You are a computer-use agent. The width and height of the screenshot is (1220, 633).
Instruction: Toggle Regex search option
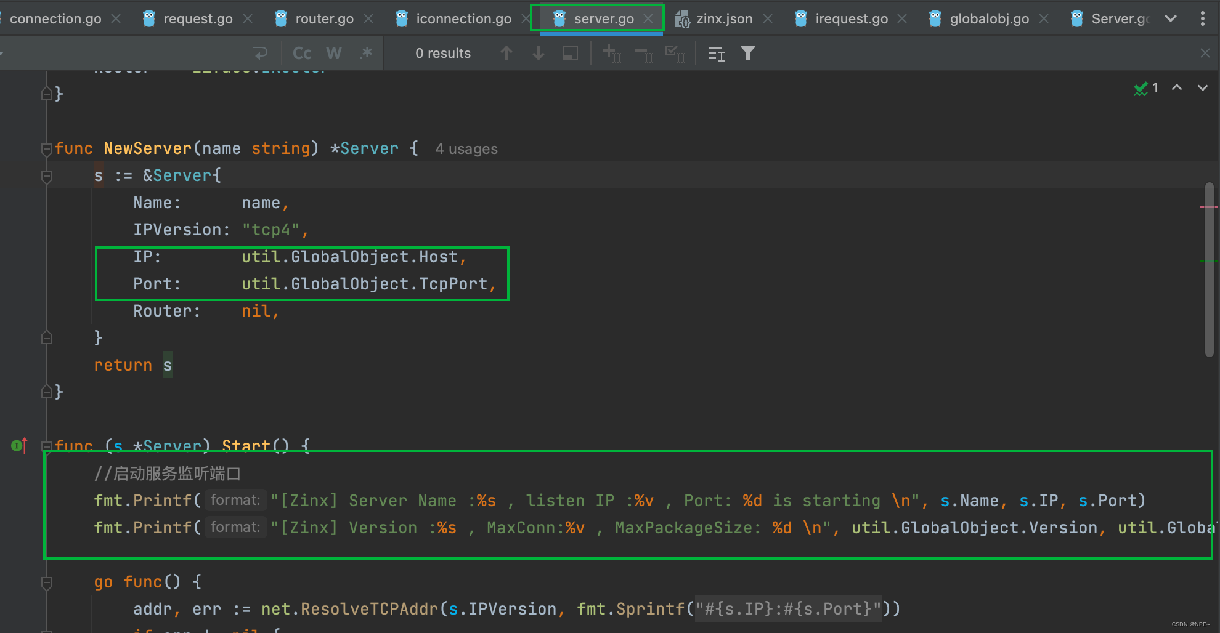coord(366,54)
